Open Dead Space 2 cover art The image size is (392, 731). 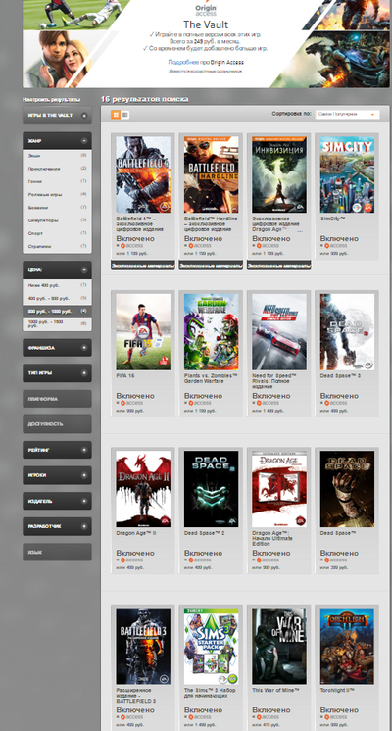coord(211,489)
